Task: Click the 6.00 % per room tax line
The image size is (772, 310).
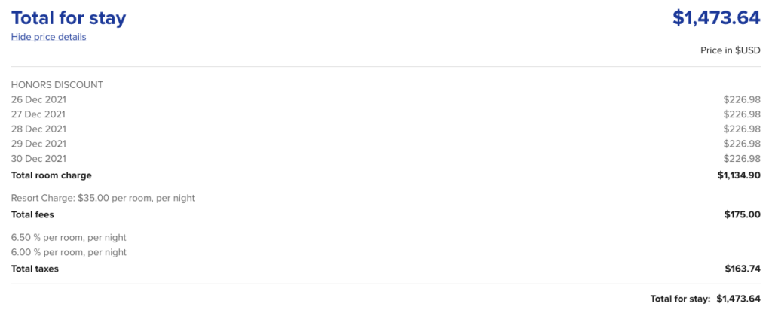Action: click(69, 253)
